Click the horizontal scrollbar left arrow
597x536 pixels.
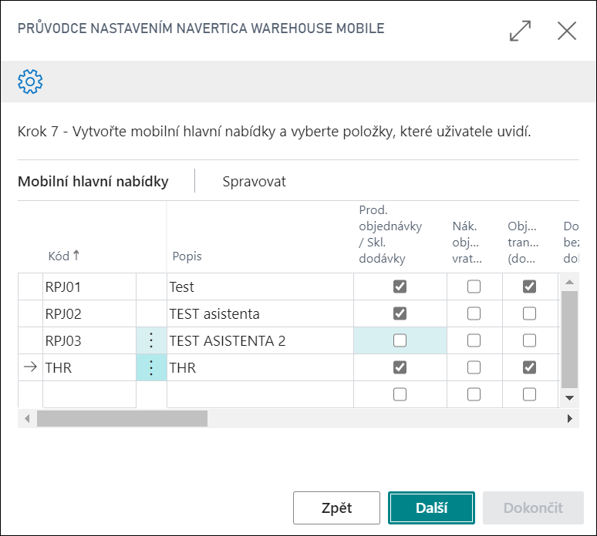[x=27, y=418]
